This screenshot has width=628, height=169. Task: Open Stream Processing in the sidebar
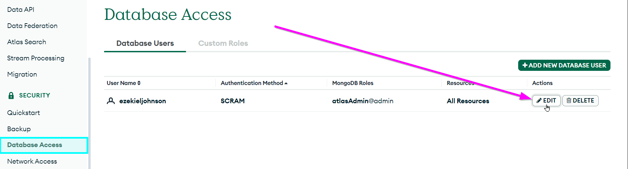tap(36, 58)
